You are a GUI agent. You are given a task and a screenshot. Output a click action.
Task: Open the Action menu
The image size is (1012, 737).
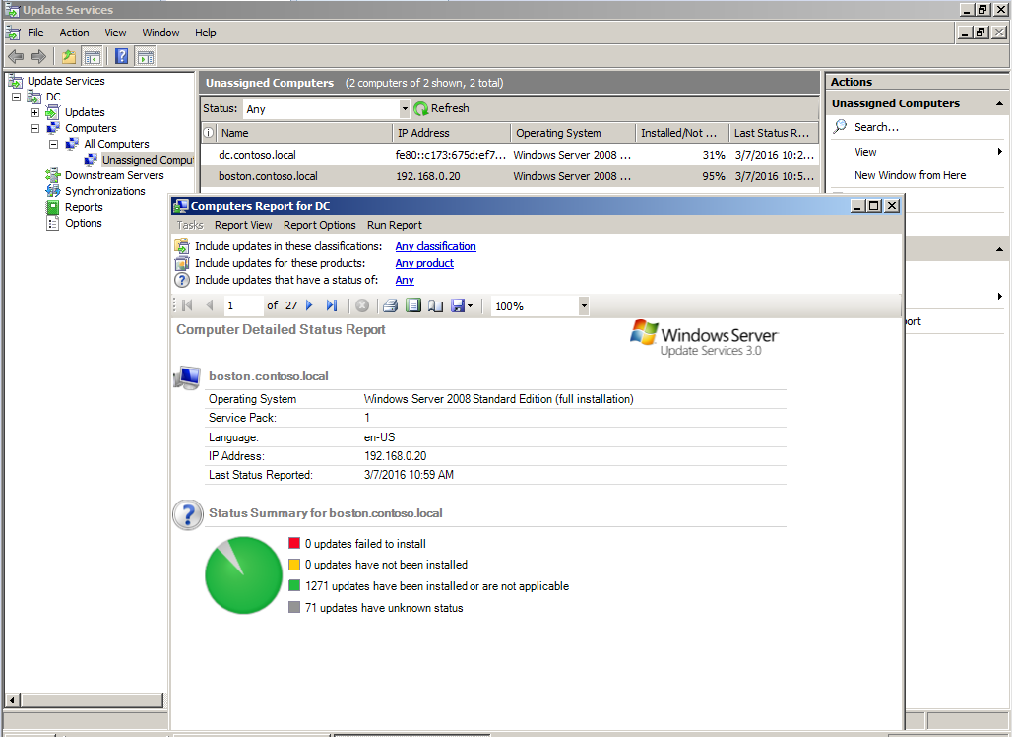74,33
